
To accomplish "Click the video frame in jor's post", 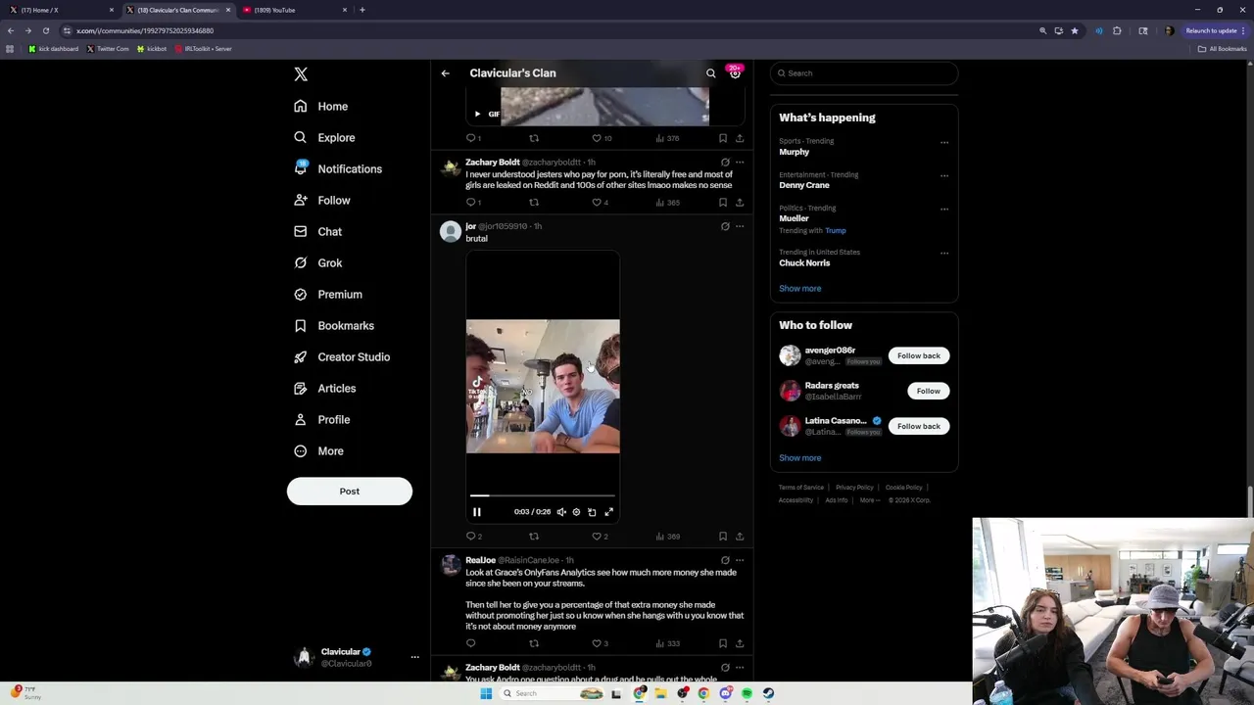I will (543, 386).
